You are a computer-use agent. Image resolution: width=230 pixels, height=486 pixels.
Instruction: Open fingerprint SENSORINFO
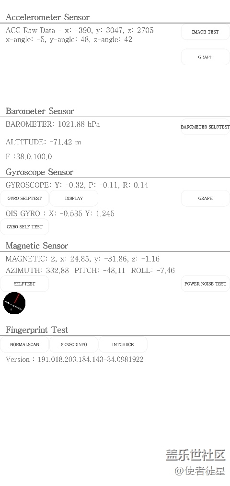pyautogui.click(x=74, y=344)
